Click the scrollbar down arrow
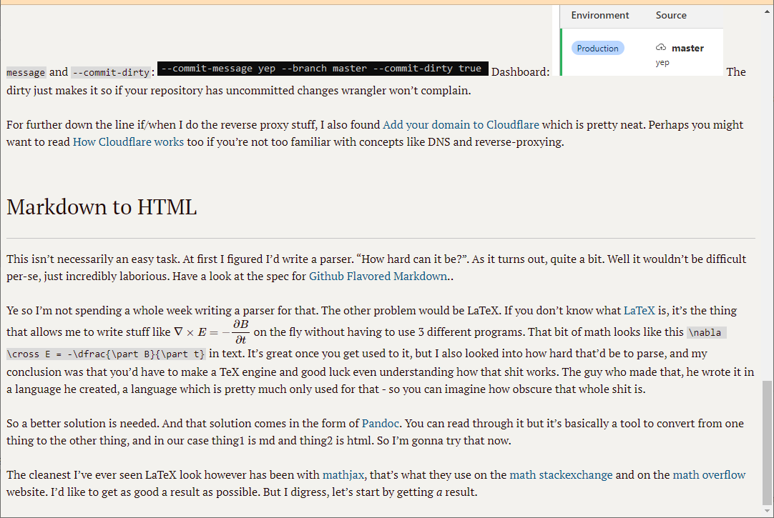Screen dimensions: 774x518 pos(767,512)
